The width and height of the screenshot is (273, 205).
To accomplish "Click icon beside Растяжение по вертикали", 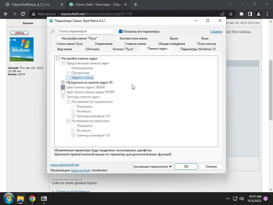I will [x=68, y=121].
